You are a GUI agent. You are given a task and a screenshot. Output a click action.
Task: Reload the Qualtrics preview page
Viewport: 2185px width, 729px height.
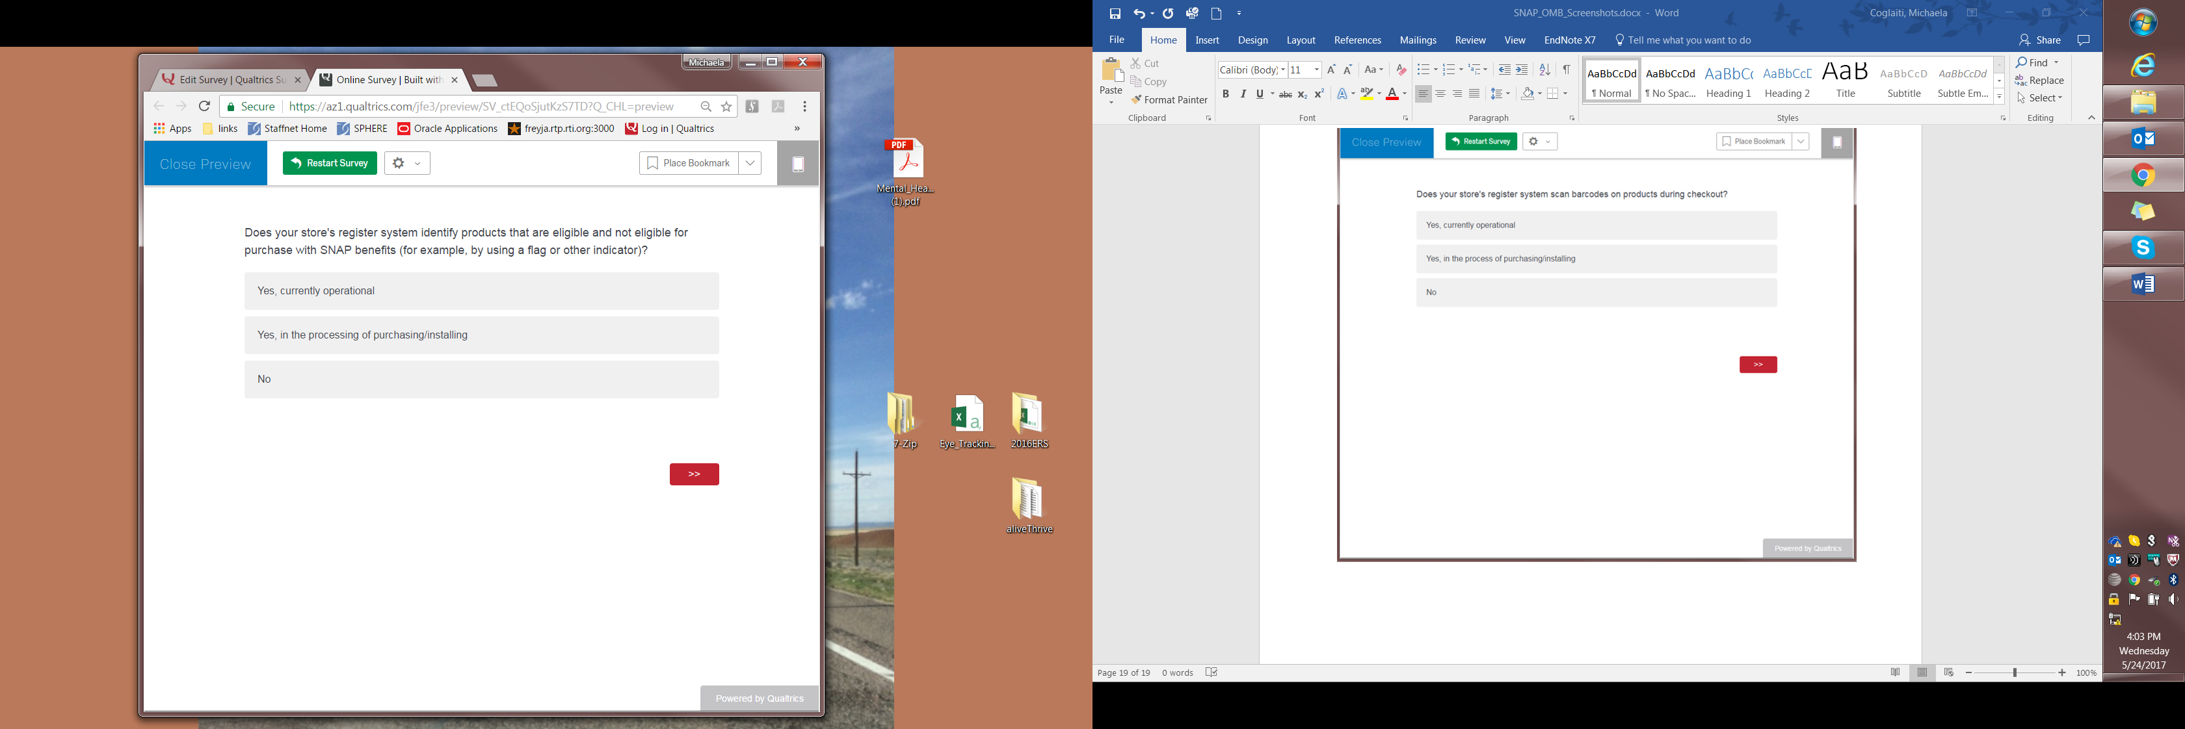click(x=204, y=107)
